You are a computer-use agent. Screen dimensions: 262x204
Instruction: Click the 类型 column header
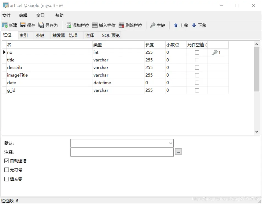(x=119, y=45)
